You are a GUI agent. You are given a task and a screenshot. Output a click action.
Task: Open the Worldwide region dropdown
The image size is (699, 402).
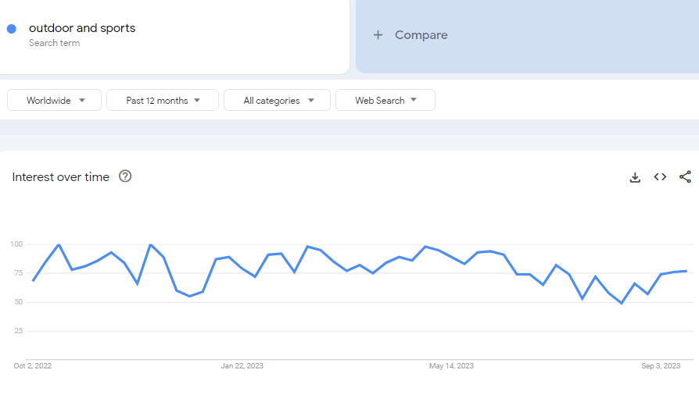tap(55, 101)
